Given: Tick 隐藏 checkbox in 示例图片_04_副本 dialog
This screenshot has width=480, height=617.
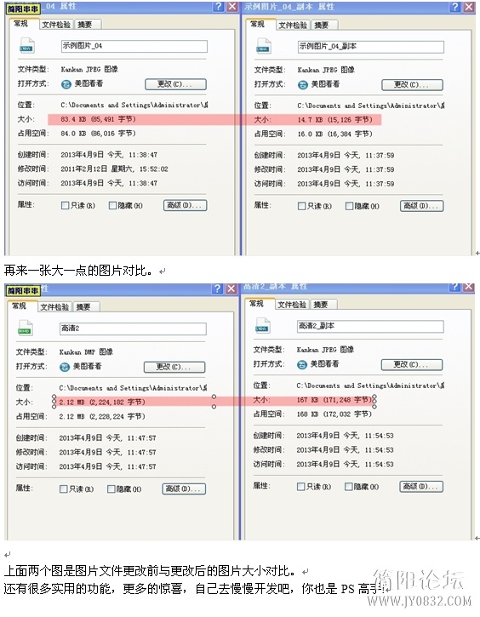Looking at the screenshot, I should tap(349, 206).
